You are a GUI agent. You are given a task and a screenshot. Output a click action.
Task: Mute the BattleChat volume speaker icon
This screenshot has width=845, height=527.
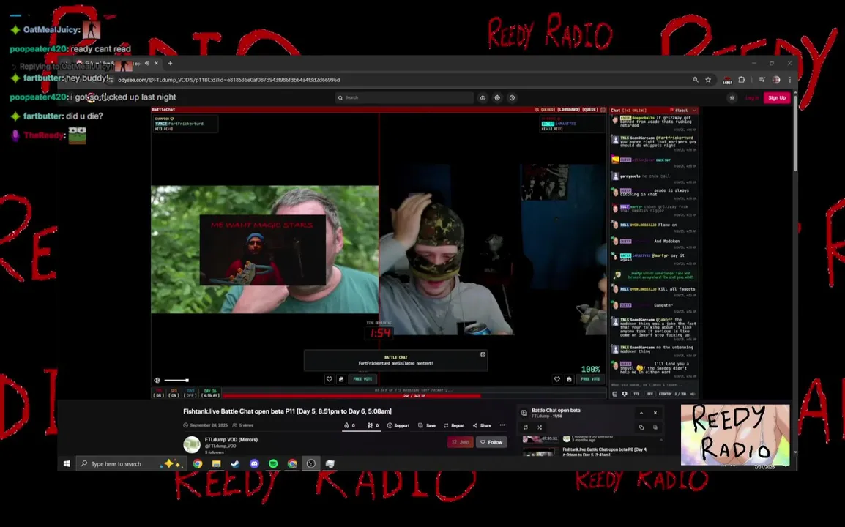click(x=157, y=380)
